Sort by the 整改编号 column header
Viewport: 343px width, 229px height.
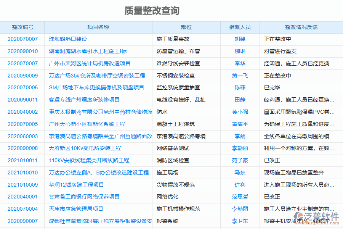22,27
